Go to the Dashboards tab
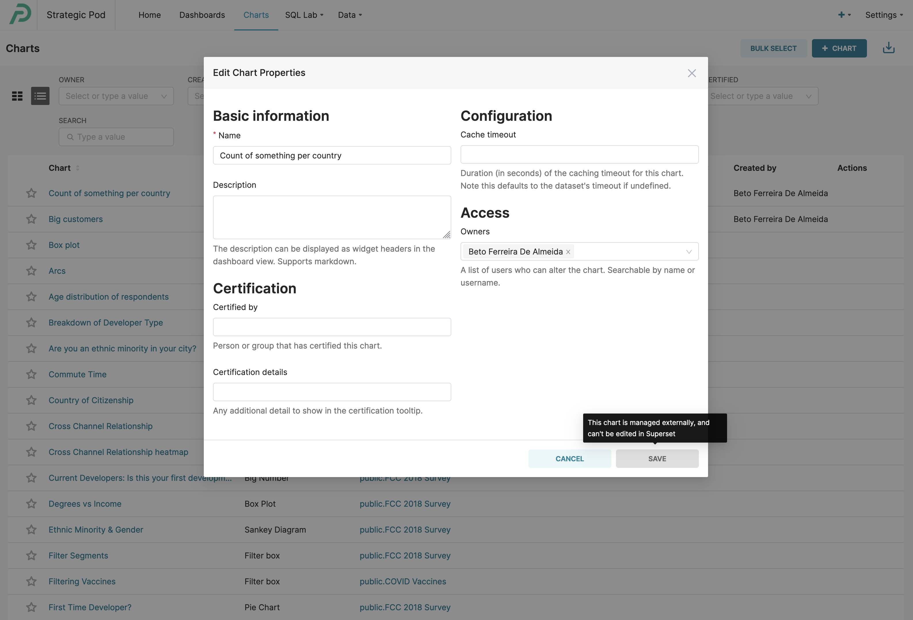 pos(202,15)
